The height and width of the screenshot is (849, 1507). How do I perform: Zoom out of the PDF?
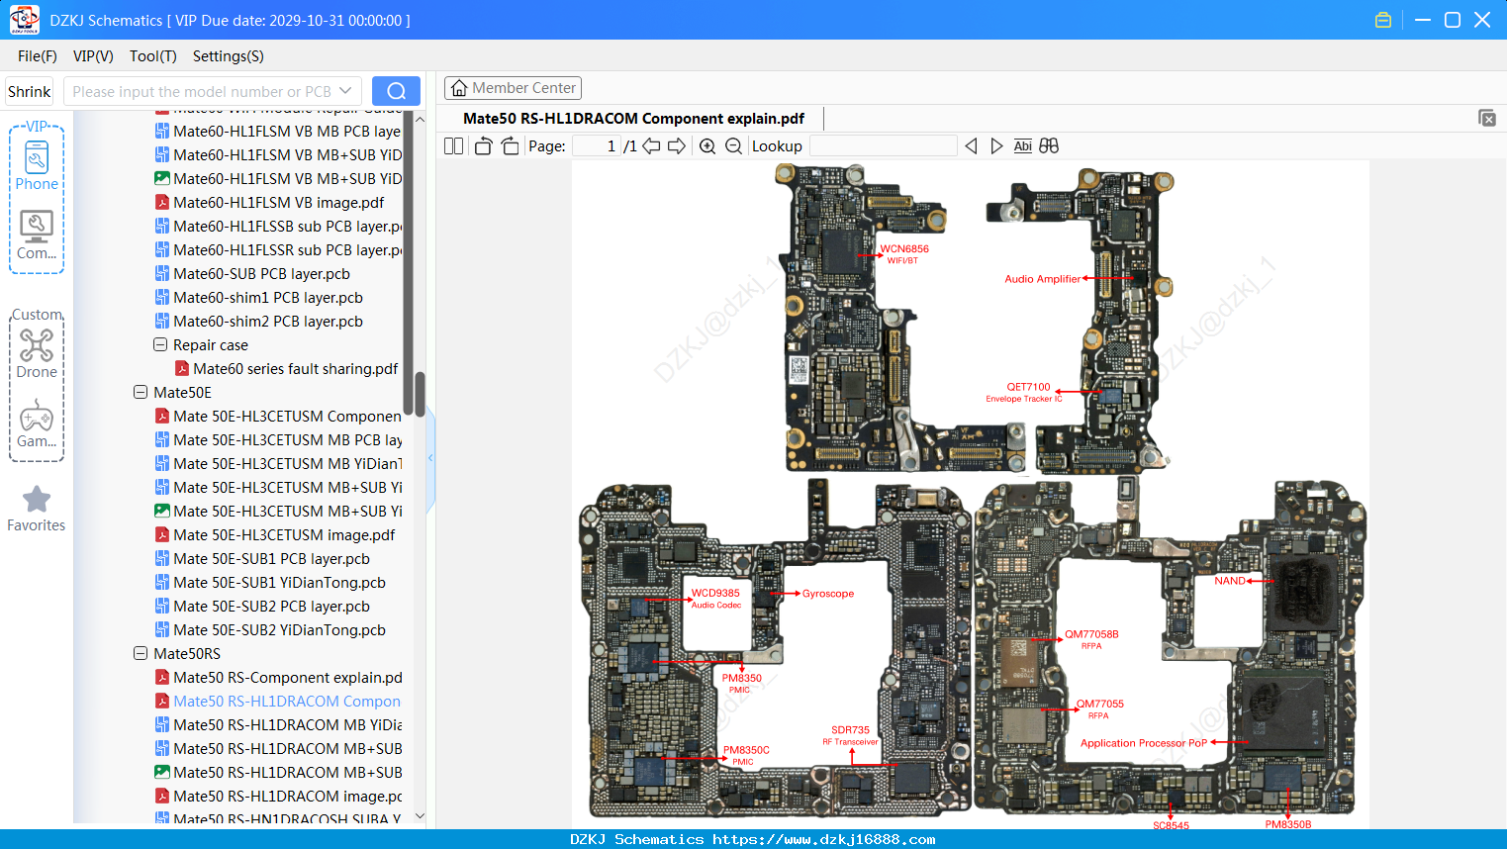733,146
